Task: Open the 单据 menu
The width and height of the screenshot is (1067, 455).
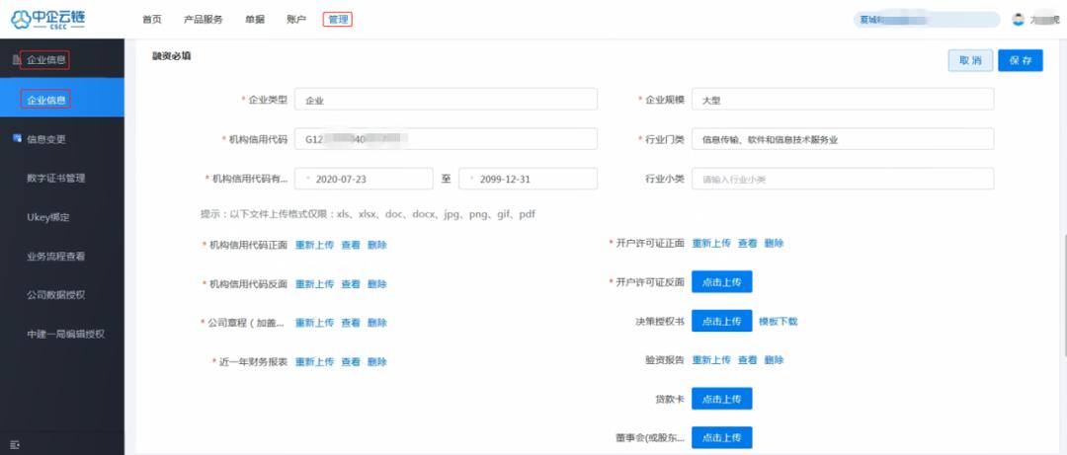Action: (x=255, y=20)
